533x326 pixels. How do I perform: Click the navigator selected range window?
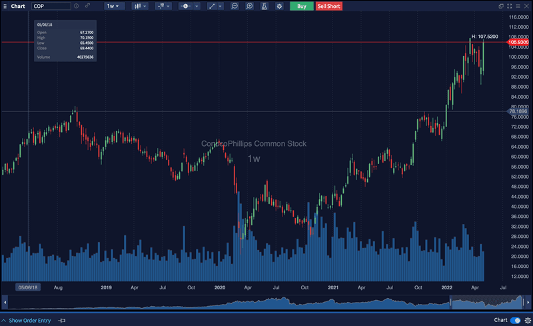point(487,302)
